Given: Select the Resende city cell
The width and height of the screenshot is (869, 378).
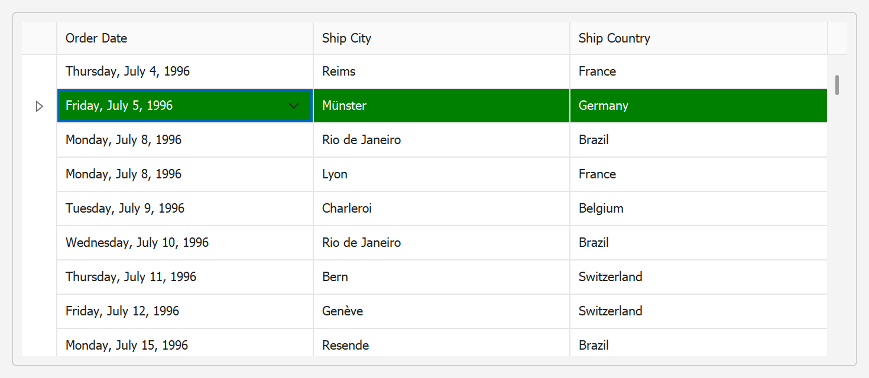Looking at the screenshot, I should pos(441,345).
